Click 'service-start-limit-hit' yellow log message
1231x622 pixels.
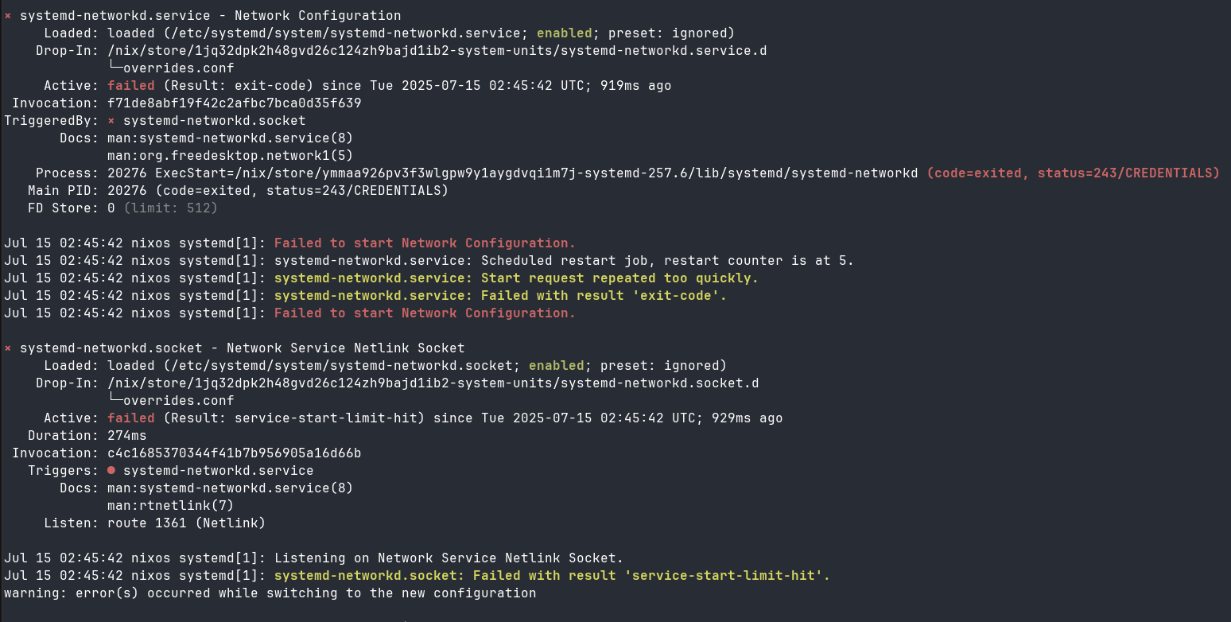(552, 576)
